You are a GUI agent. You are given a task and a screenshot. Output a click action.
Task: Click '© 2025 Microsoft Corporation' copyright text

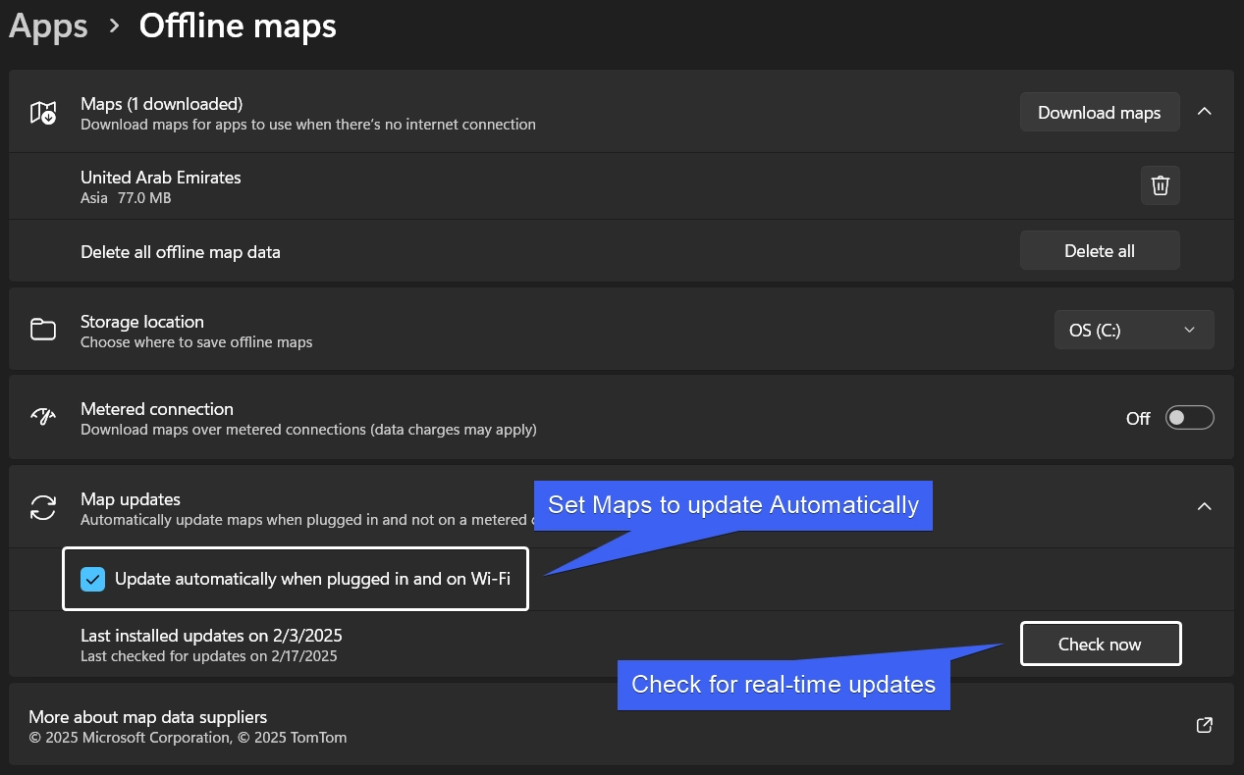[x=132, y=738]
